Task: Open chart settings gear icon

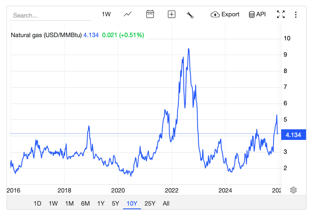Action: tap(293, 190)
